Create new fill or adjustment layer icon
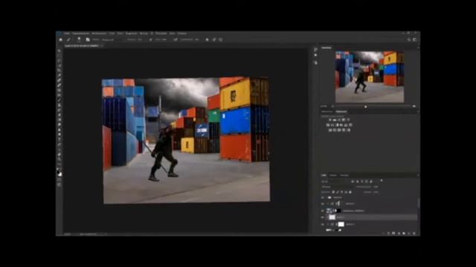This screenshot has height=267, width=476. 399,234
